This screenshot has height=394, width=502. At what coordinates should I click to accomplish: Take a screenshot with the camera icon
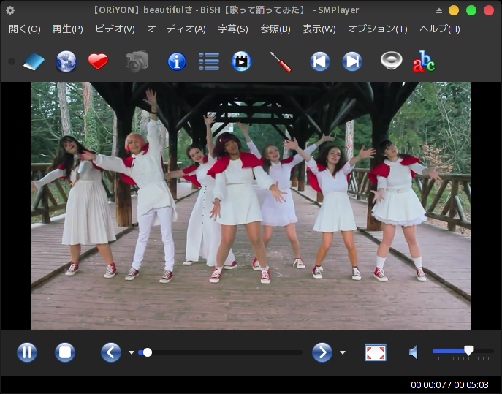coord(137,61)
